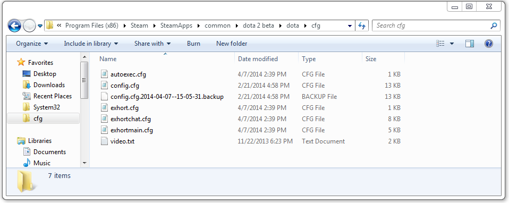Click the 11/22/2013 6:23 PM date
Screen dimensions: 509x203
click(x=265, y=141)
